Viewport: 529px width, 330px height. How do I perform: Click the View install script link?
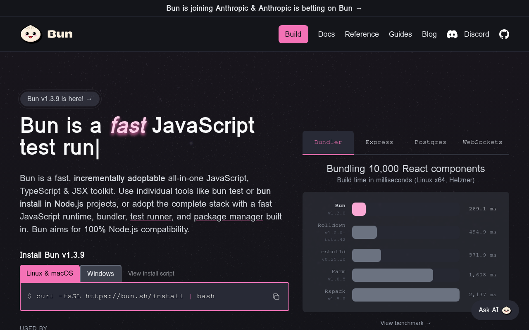click(x=151, y=273)
